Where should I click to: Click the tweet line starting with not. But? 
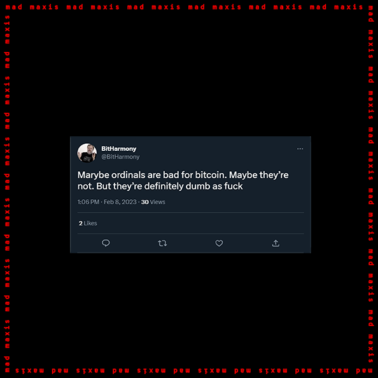click(160, 186)
